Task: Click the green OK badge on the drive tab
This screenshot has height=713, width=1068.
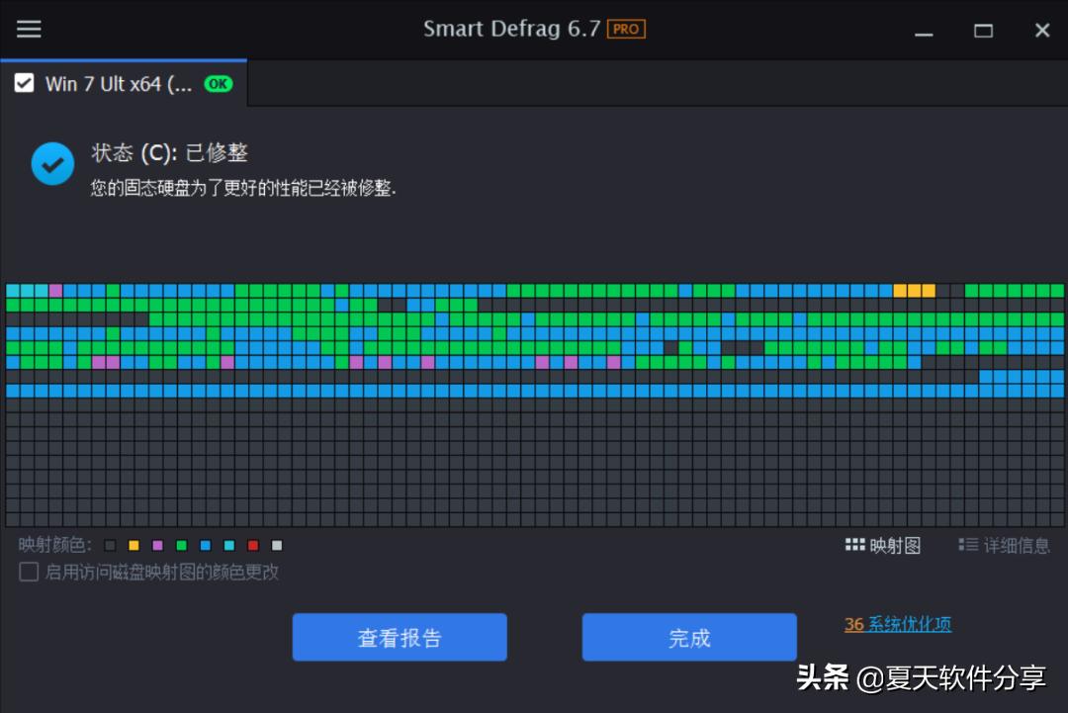Action: tap(220, 85)
